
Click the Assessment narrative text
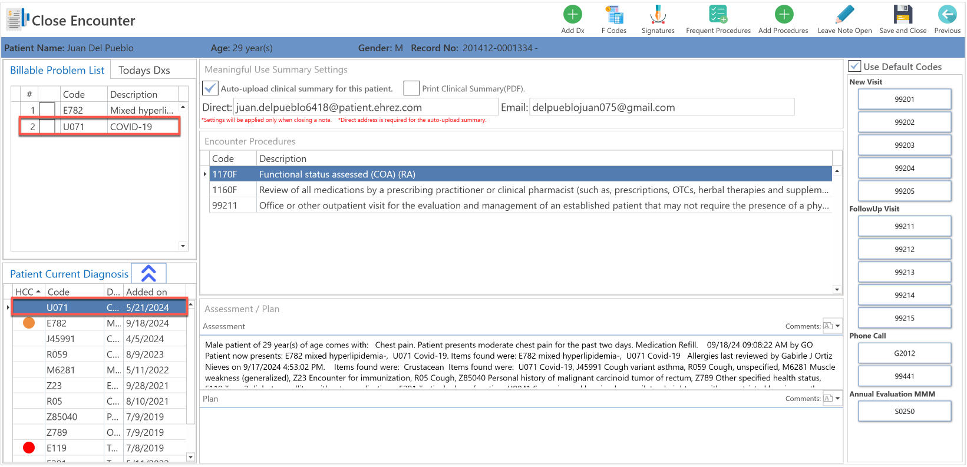(x=521, y=362)
